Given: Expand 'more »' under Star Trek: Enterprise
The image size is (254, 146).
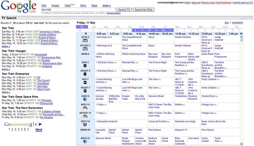Looking at the screenshot, I should [6, 92].
